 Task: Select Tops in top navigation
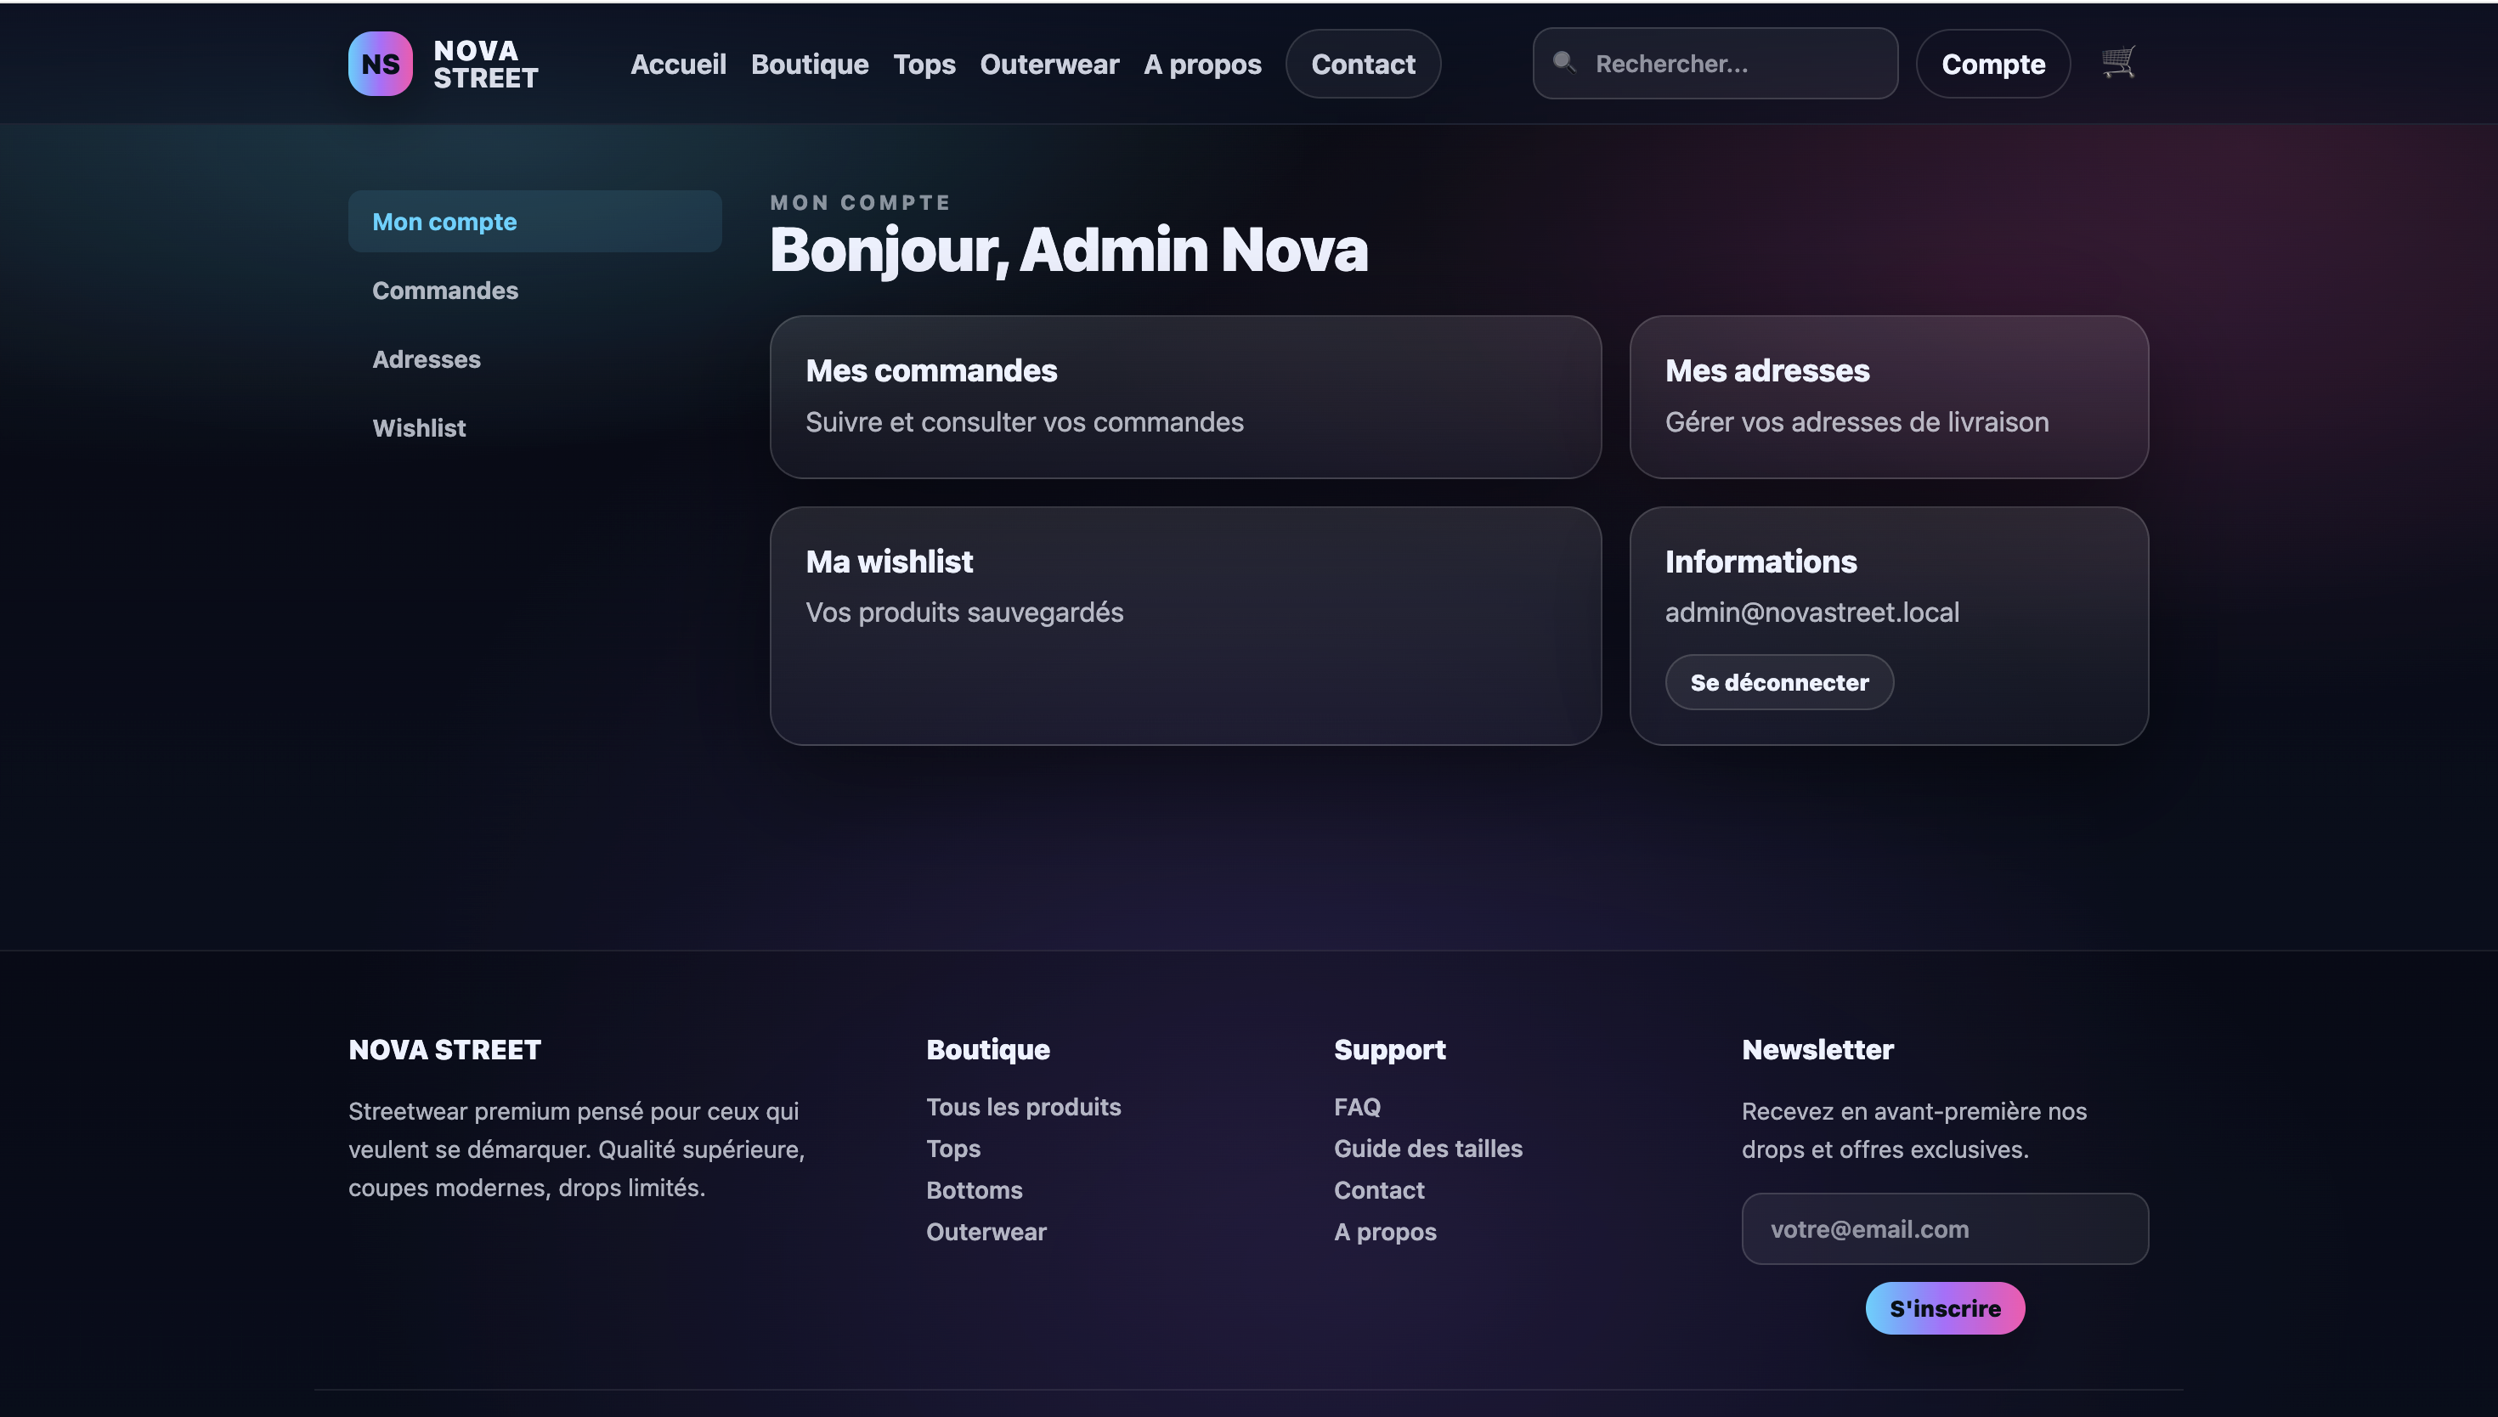[924, 65]
